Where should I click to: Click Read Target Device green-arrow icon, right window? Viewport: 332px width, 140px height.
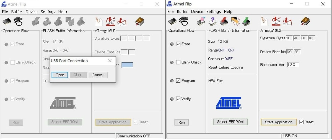point(246,21)
